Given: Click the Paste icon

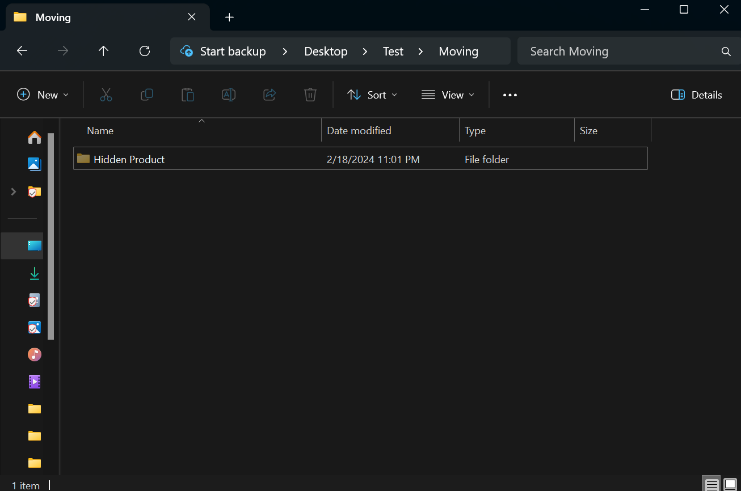Looking at the screenshot, I should pos(188,95).
